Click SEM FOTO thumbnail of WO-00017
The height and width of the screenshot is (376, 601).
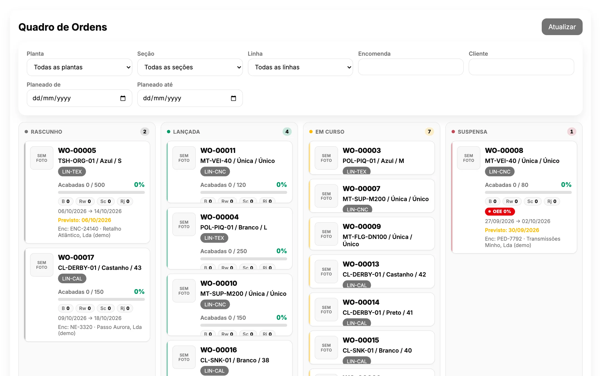(42, 265)
